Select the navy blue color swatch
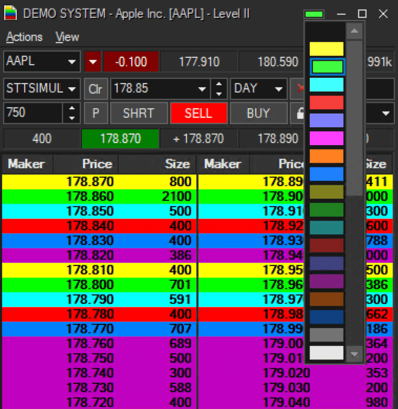398x409 pixels. click(x=327, y=317)
